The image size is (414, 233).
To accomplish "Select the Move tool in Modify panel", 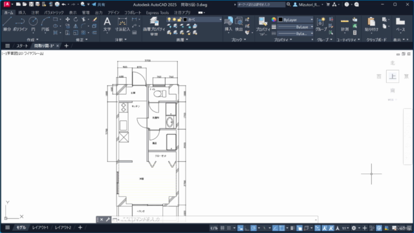I will point(67,19).
